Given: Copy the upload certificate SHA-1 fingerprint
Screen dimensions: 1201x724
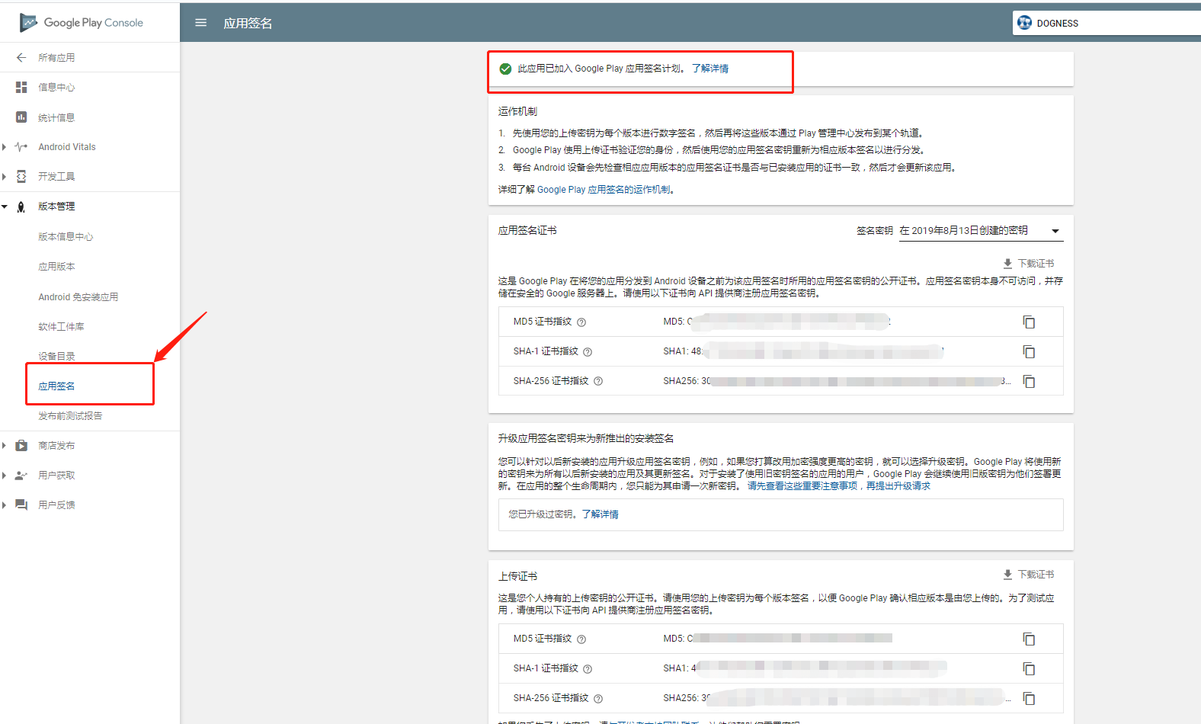Looking at the screenshot, I should pos(1029,669).
